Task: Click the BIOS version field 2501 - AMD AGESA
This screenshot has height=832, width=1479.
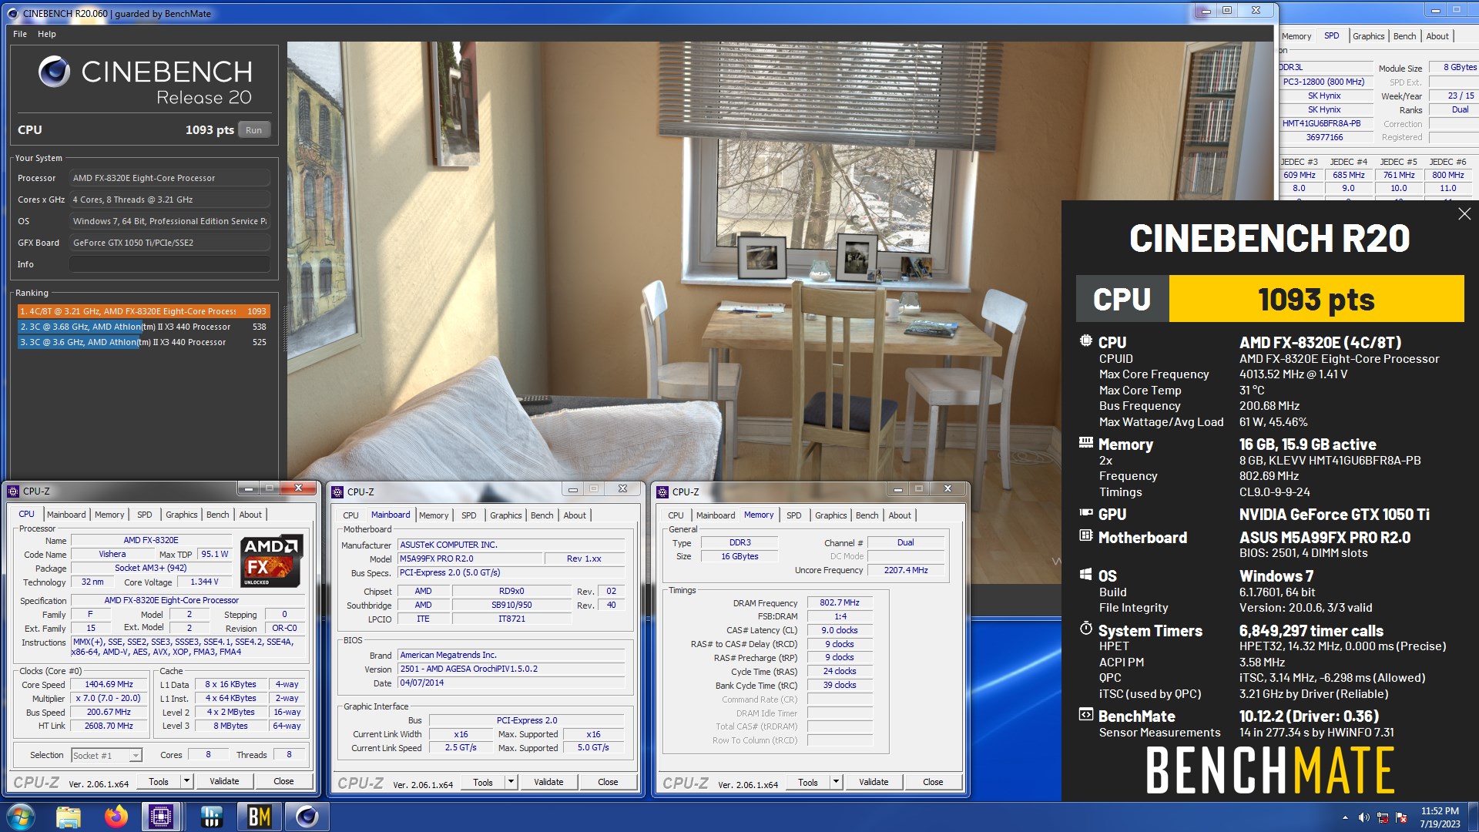Action: pos(511,669)
